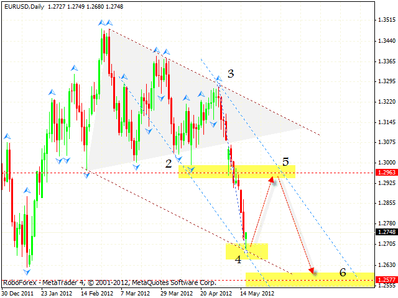
Task: Click the RoboForex MetaTrader 4 copyright text
Action: [x=109, y=282]
